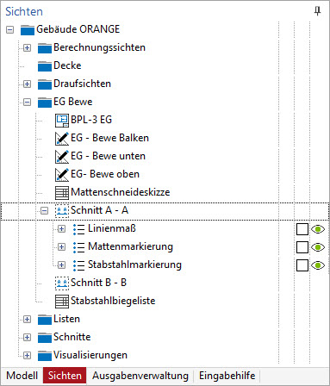Click the EG- Bewe oben drawing icon

pos(62,174)
